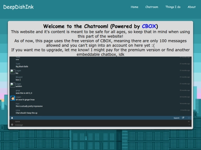Click Logan's avatar next to 'oh wow hi ginger lmao'
The image size is (201, 150).
(13, 98)
